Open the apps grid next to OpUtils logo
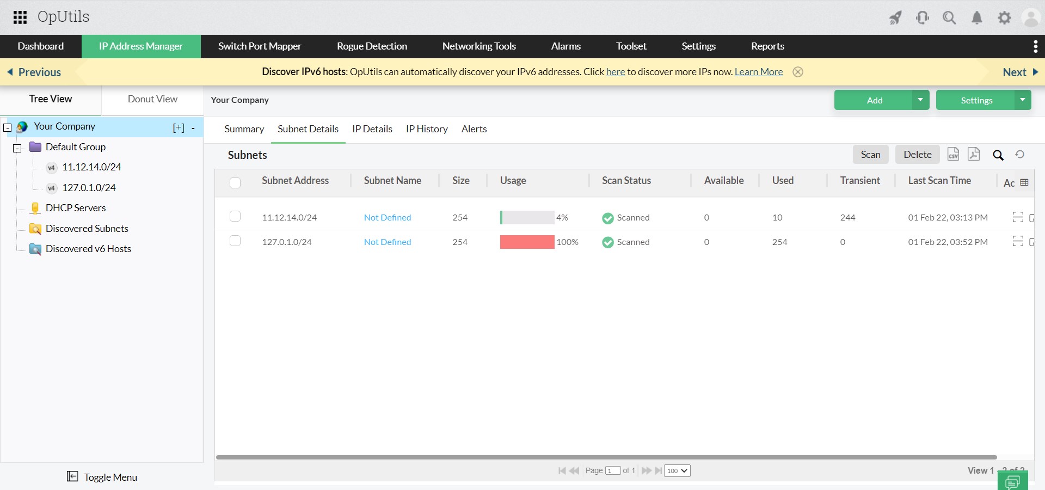The width and height of the screenshot is (1045, 490). point(20,17)
